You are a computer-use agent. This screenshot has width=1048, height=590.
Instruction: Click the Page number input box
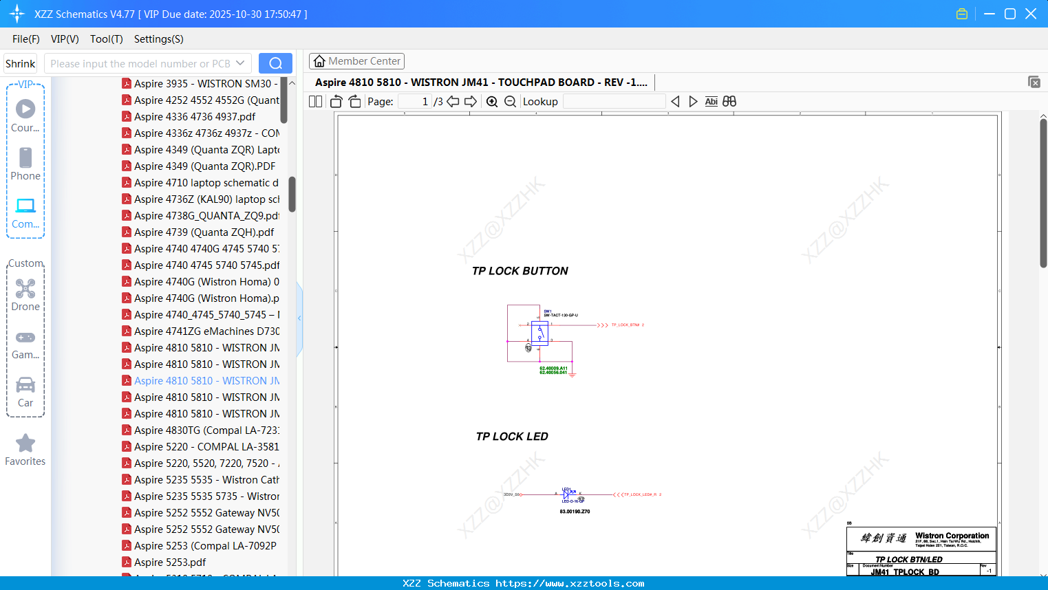[414, 102]
